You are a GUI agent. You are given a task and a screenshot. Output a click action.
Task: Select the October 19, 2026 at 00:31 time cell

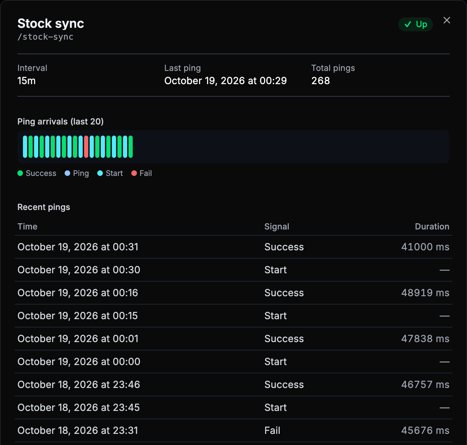tap(78, 247)
